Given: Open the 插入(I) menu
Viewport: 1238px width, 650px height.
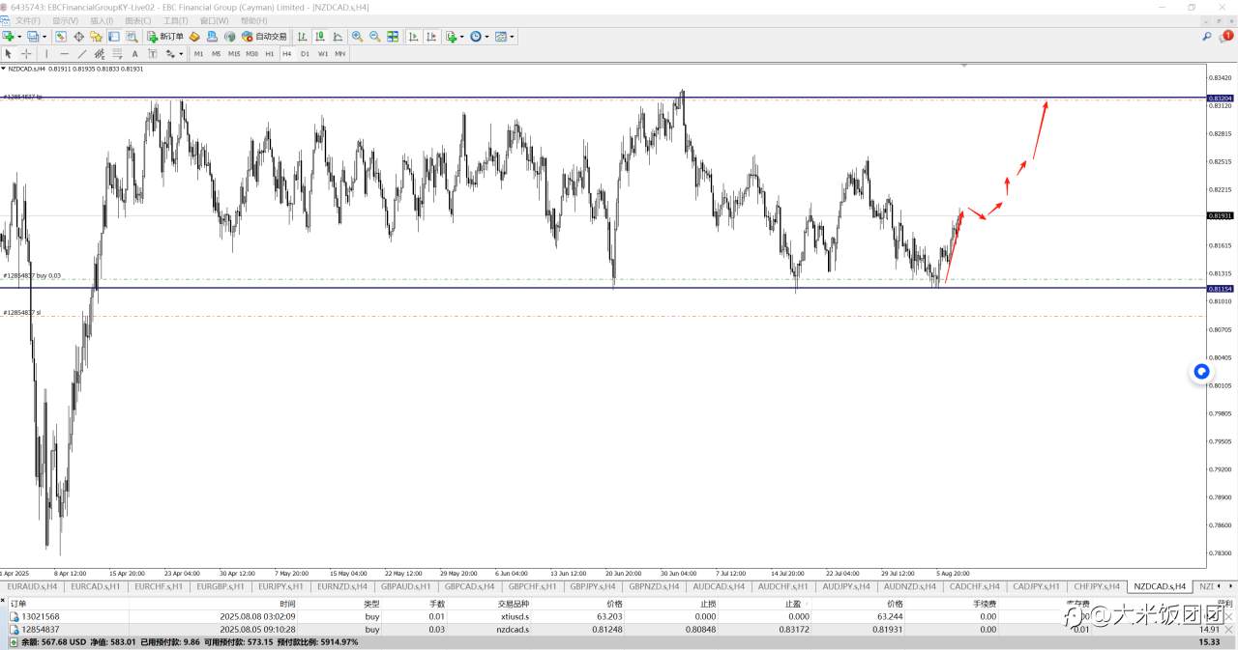Looking at the screenshot, I should coord(101,20).
